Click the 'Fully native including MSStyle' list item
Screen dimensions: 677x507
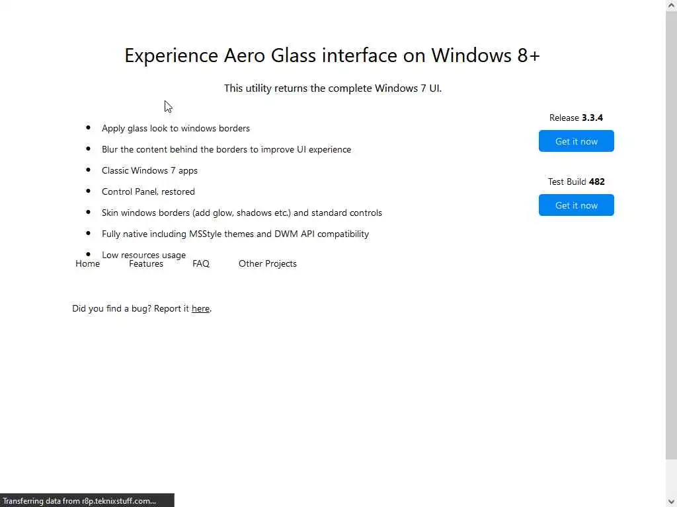pyautogui.click(x=235, y=234)
